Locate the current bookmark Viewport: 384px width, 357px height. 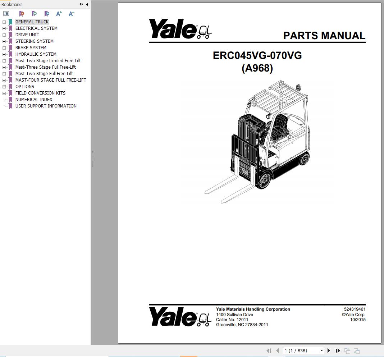(x=47, y=13)
